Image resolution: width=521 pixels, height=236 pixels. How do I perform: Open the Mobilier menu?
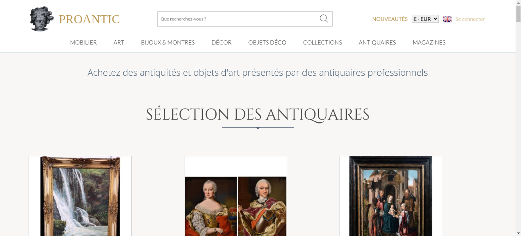(x=83, y=42)
